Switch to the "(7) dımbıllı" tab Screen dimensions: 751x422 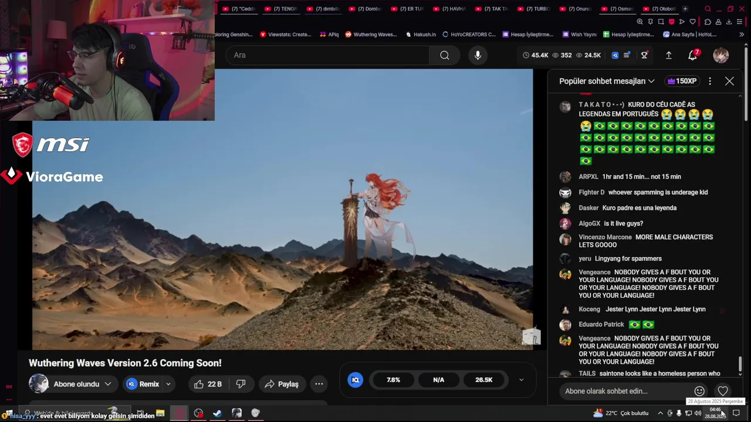(322, 9)
